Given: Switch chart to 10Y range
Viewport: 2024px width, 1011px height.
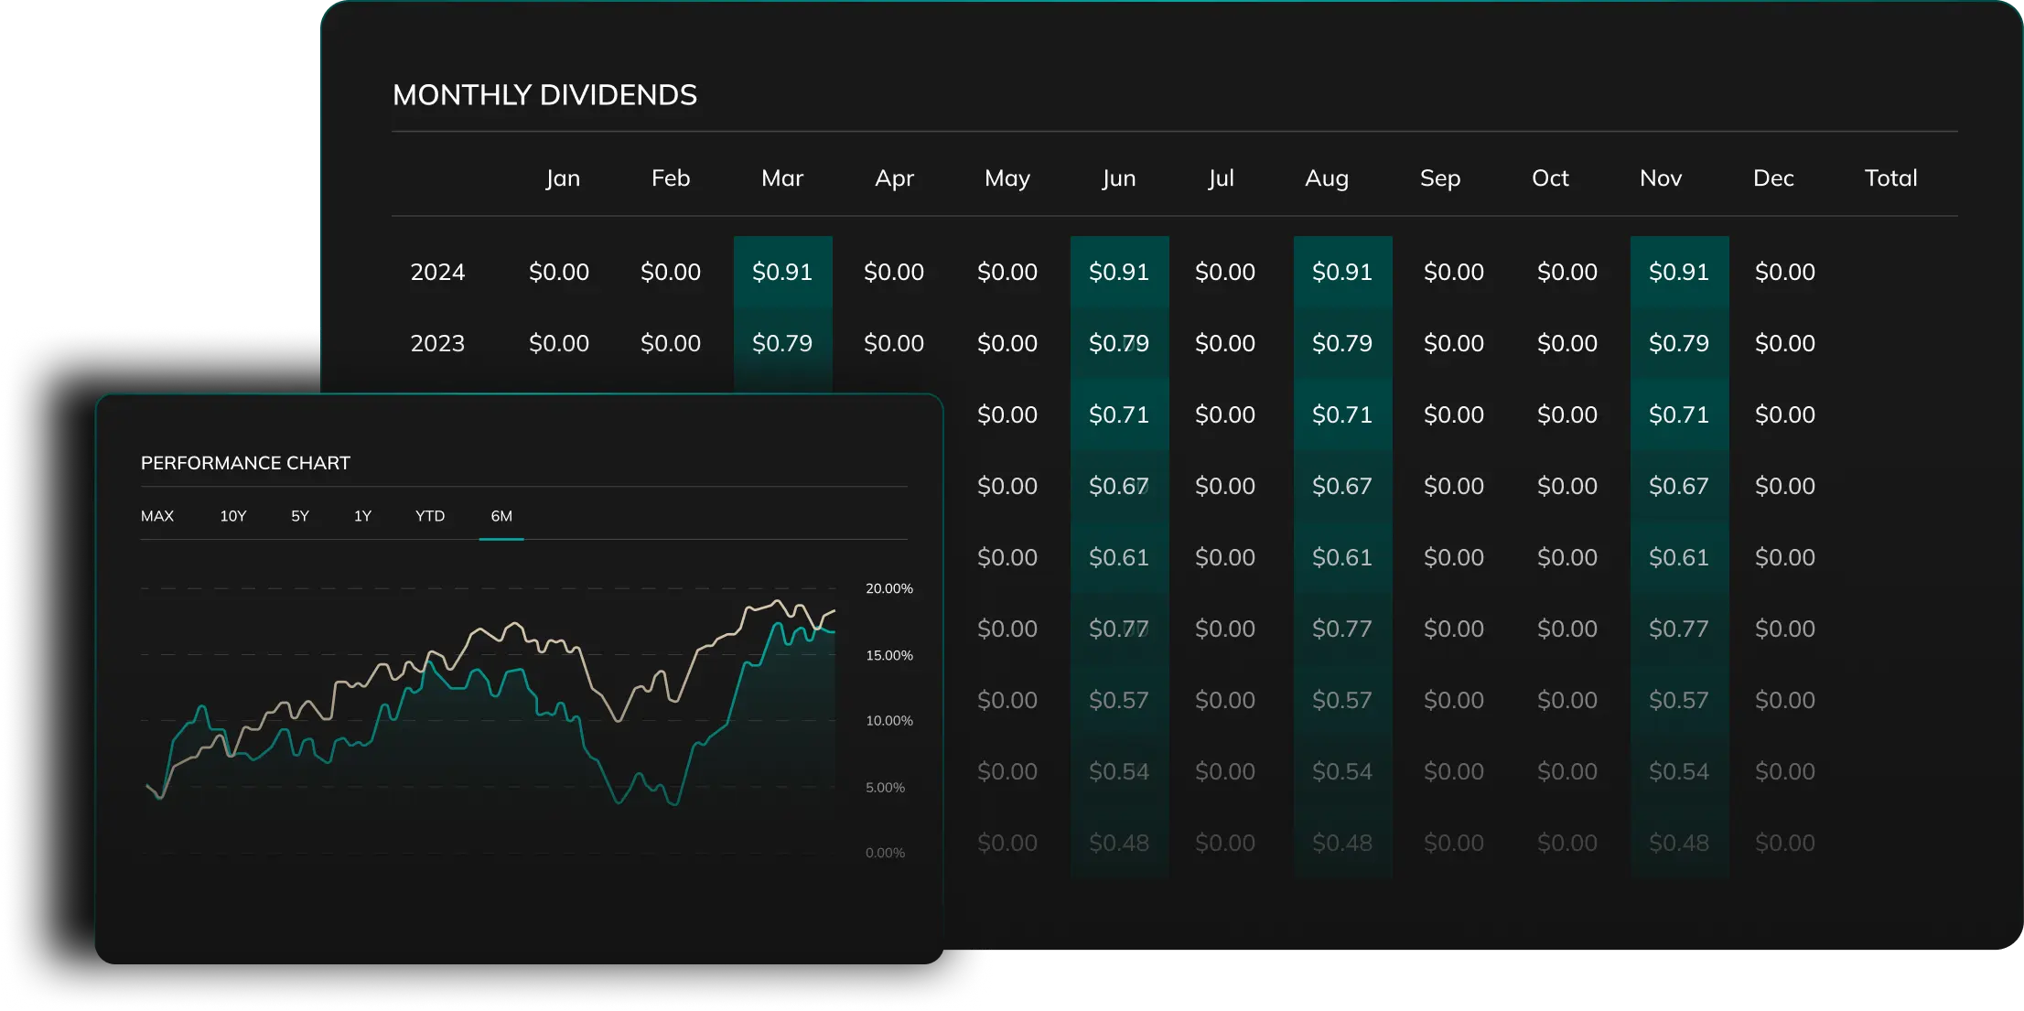Looking at the screenshot, I should (233, 516).
